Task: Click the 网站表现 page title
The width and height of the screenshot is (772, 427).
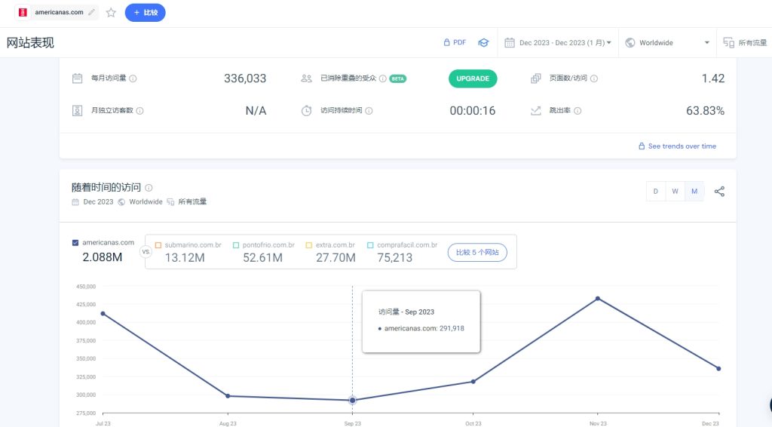Action: click(30, 43)
